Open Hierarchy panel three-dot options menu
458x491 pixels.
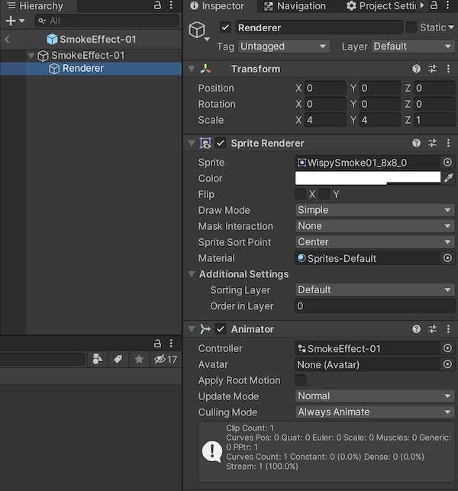pos(171,5)
